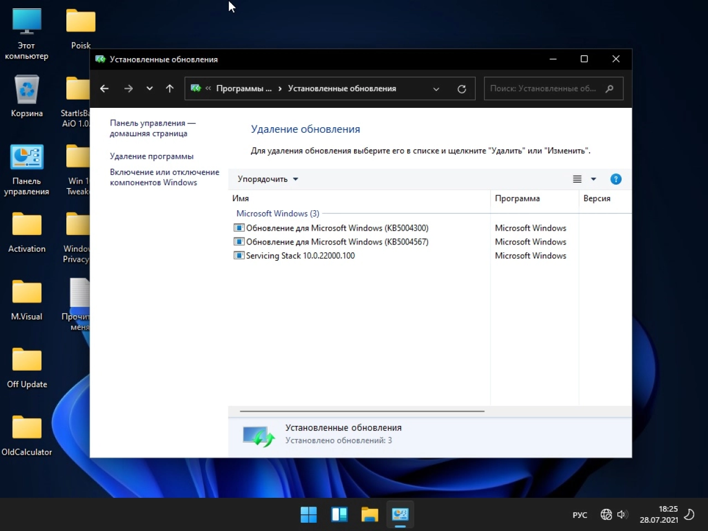Select the 'Off Update' desktop folder

pyautogui.click(x=27, y=368)
